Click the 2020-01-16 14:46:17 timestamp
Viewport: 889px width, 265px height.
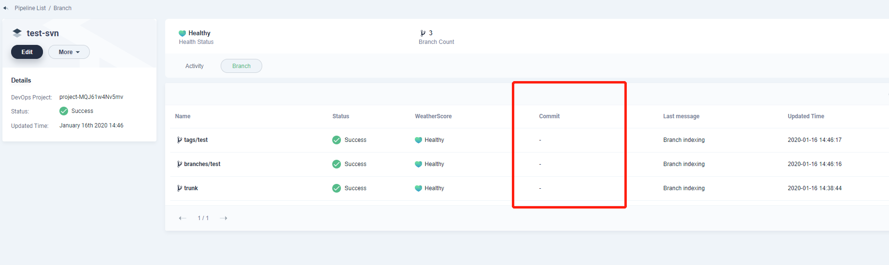(815, 140)
